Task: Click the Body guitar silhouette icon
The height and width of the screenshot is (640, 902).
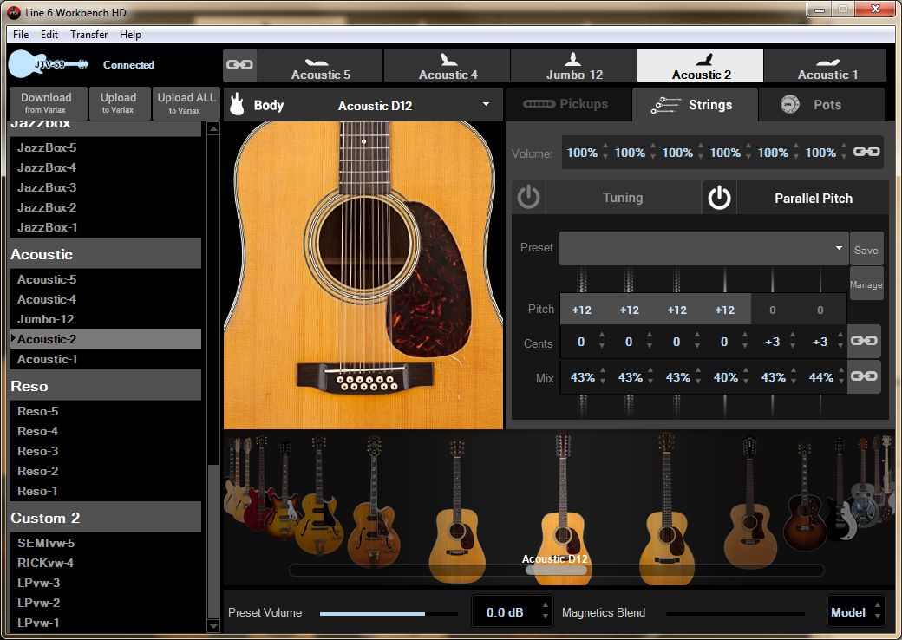Action: [x=237, y=105]
